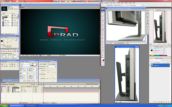Click the 'Kante verbessern' button in Photoshop
The image size is (172, 107).
point(164,5)
